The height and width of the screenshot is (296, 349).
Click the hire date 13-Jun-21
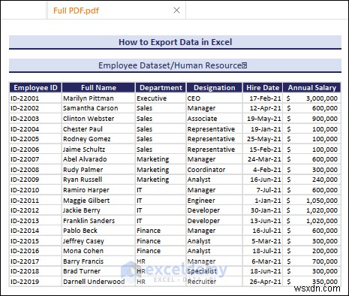(266, 221)
